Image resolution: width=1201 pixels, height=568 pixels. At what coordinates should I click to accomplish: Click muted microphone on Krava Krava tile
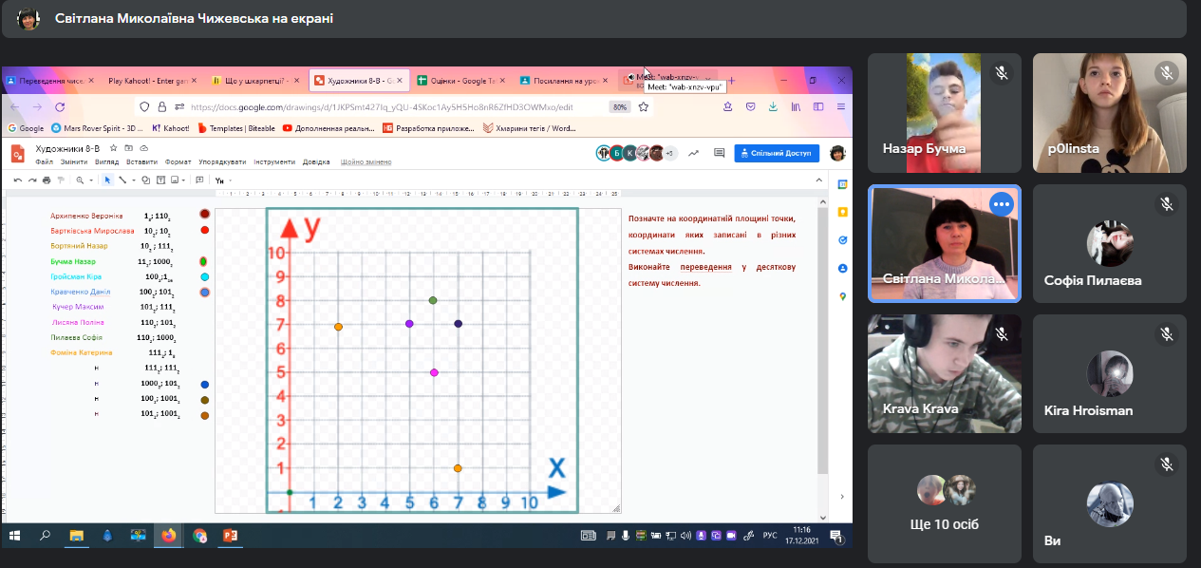pyautogui.click(x=1001, y=334)
